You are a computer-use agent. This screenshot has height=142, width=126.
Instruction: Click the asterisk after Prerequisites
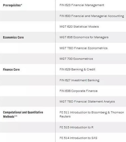pos(21,5)
